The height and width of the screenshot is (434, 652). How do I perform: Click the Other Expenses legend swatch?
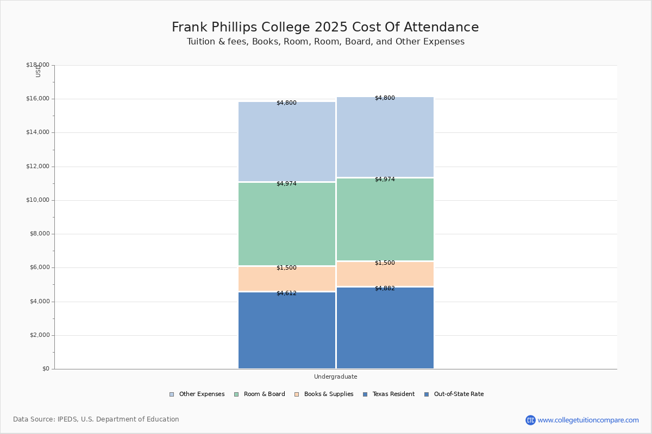[172, 394]
